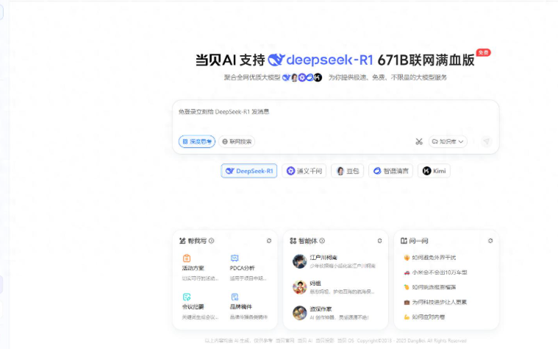
Task: Switch to the 通义千问 model
Action: (x=304, y=171)
